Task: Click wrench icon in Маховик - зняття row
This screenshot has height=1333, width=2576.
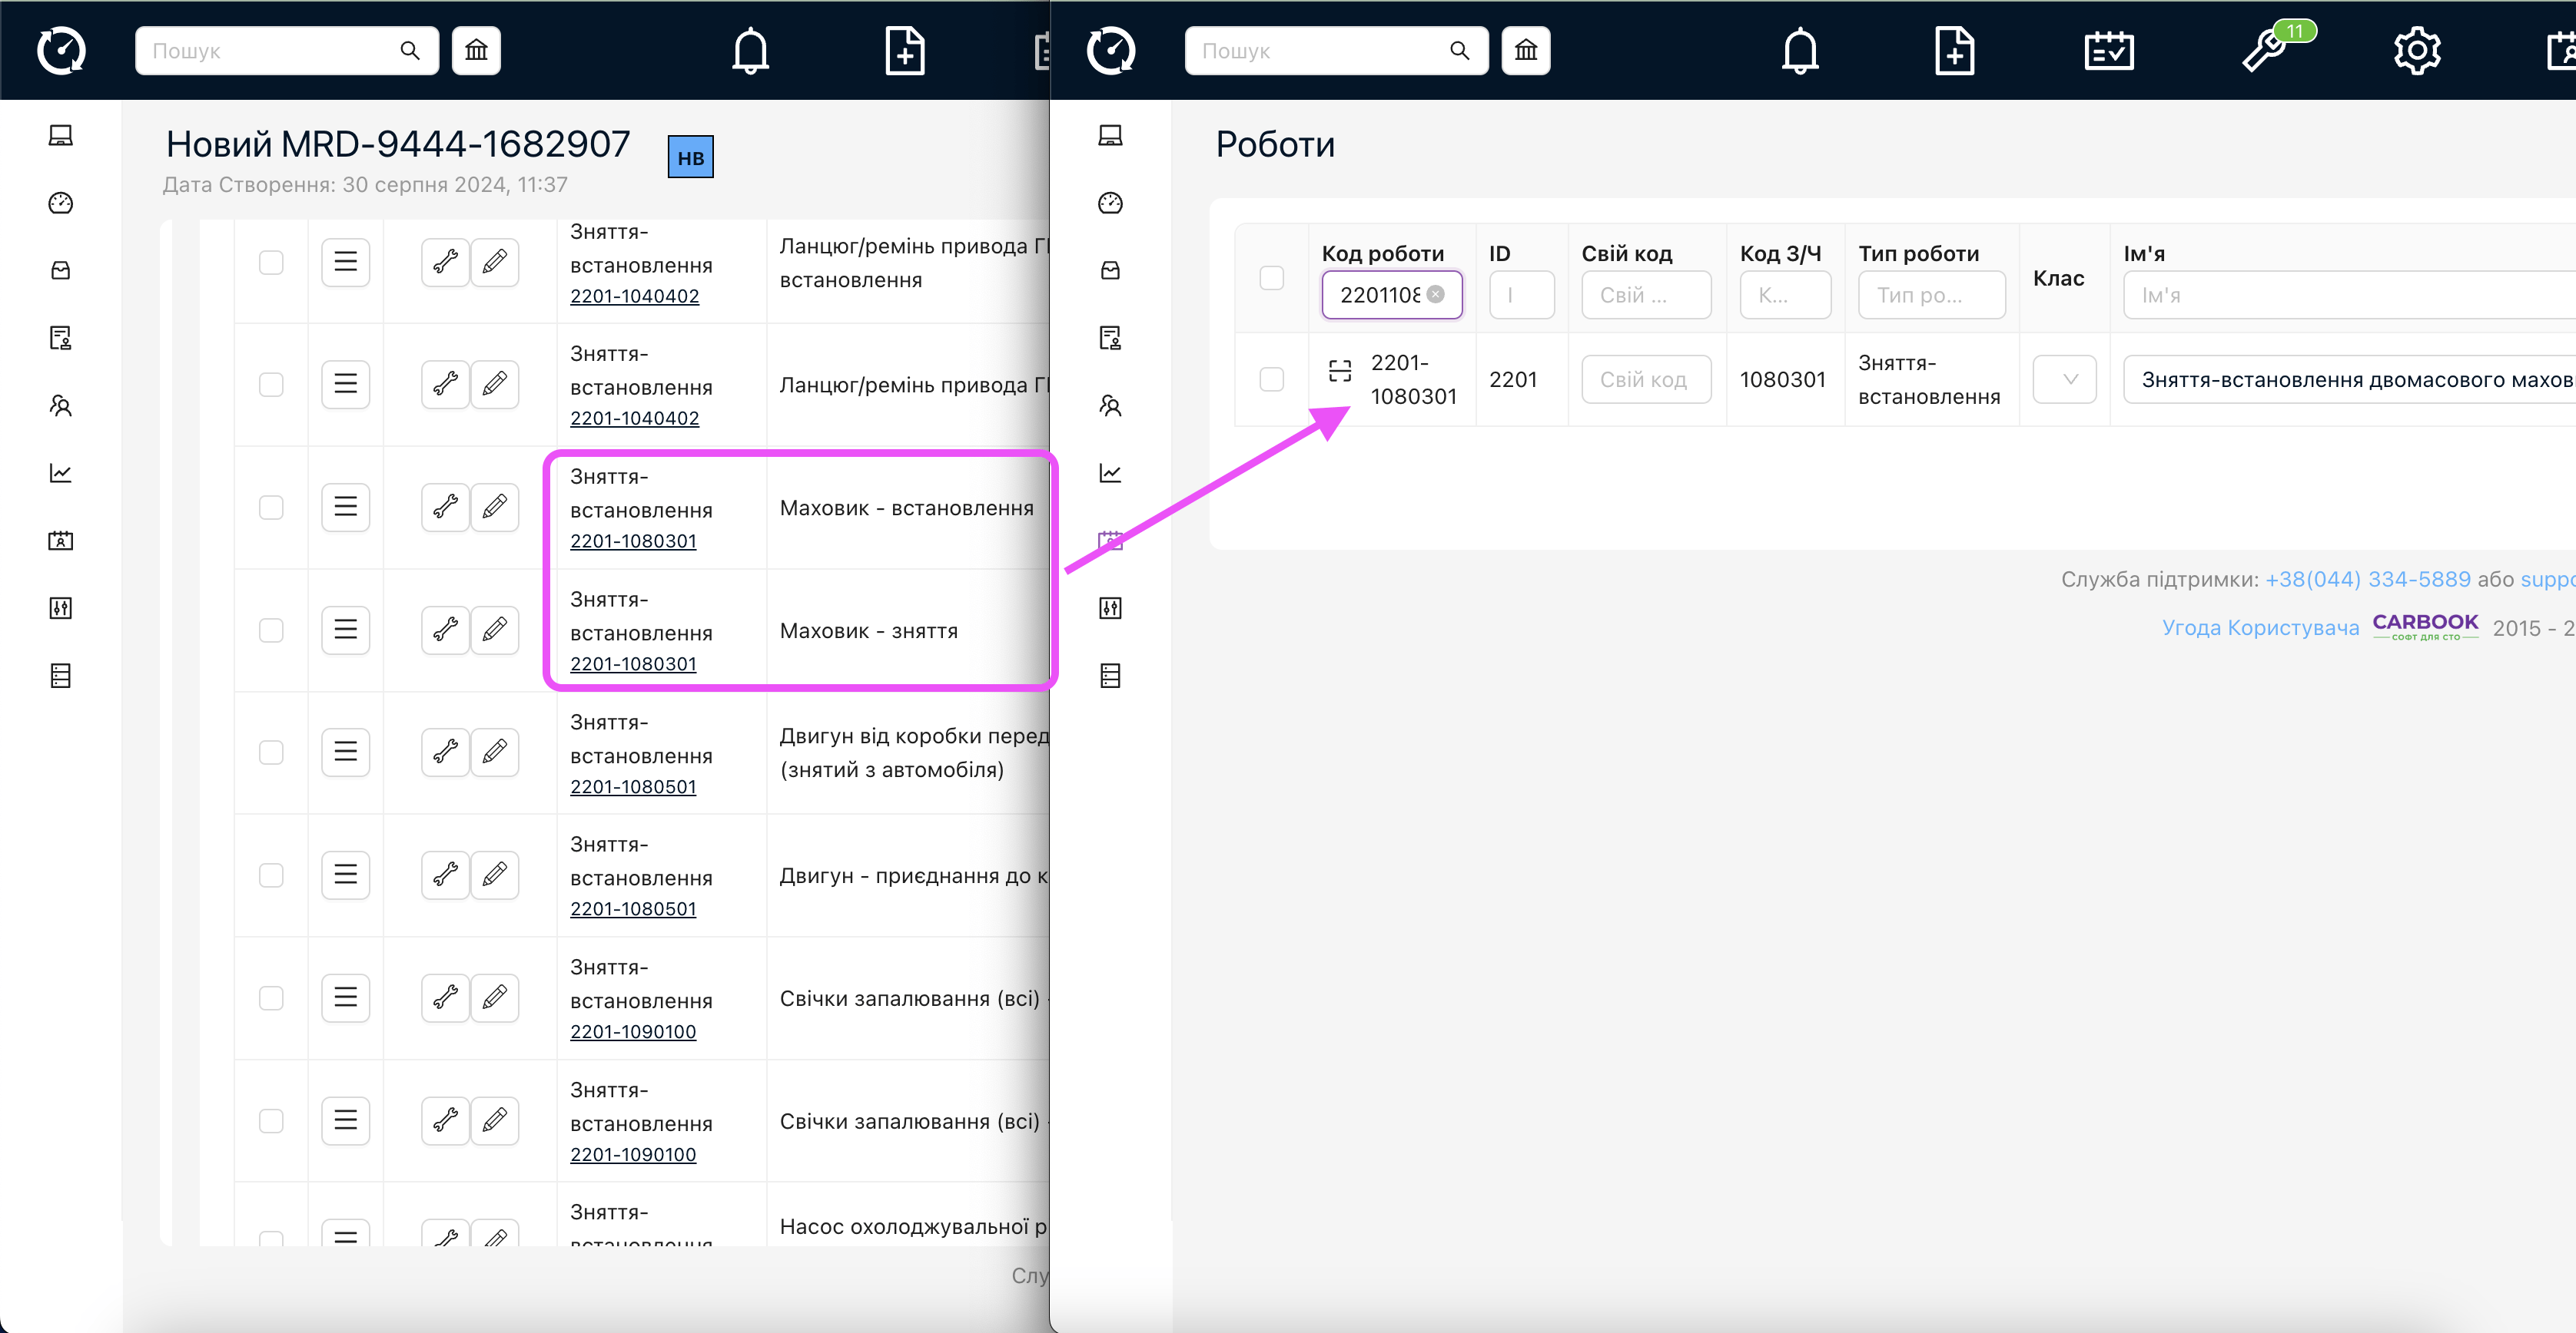Action: coord(445,630)
